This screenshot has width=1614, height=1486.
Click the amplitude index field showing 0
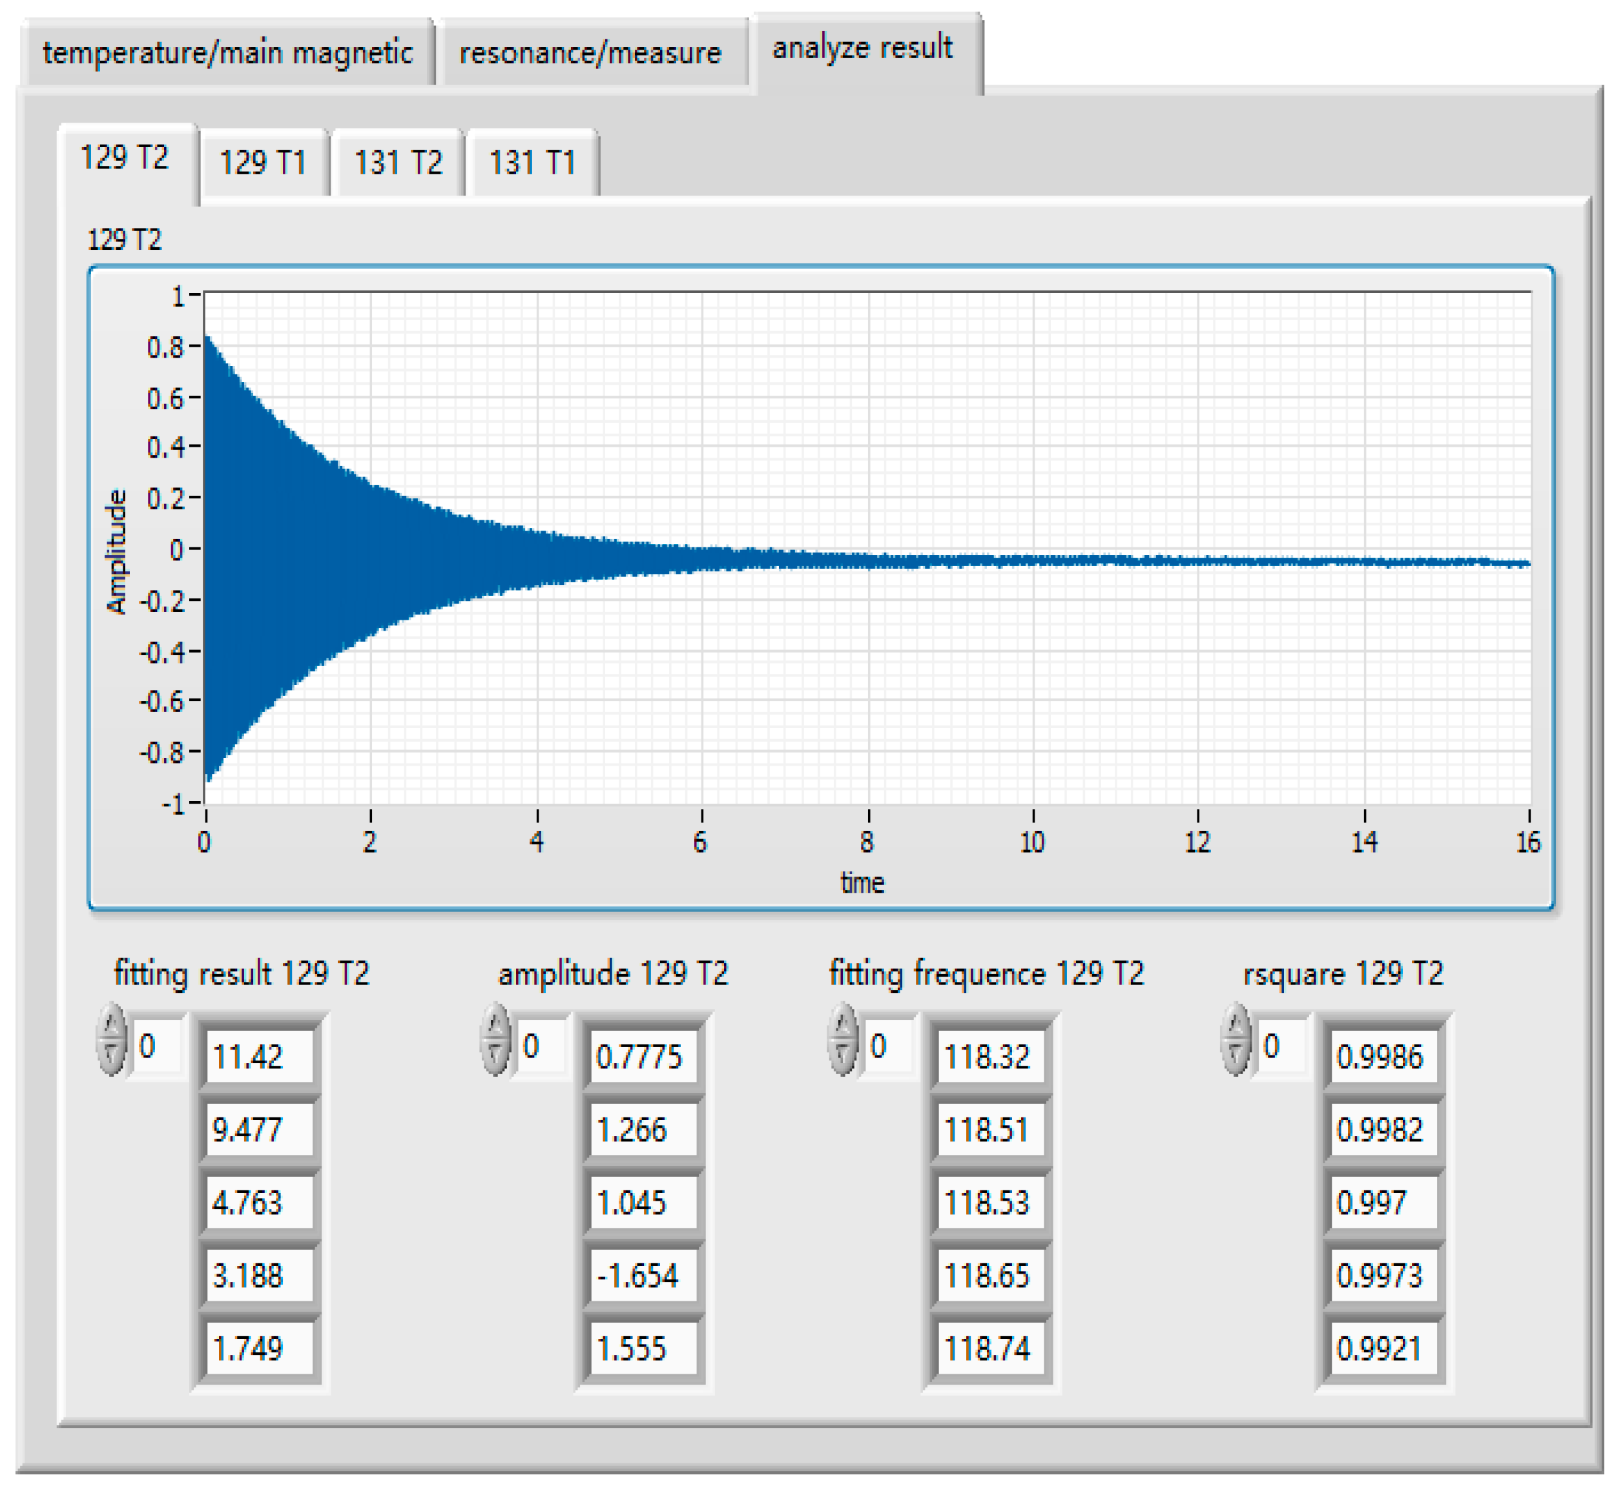541,1045
